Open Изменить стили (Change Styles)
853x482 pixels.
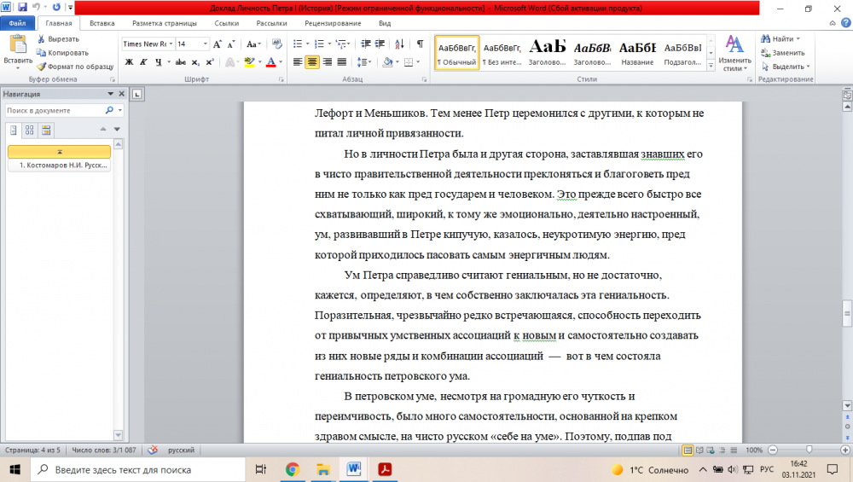pos(734,53)
